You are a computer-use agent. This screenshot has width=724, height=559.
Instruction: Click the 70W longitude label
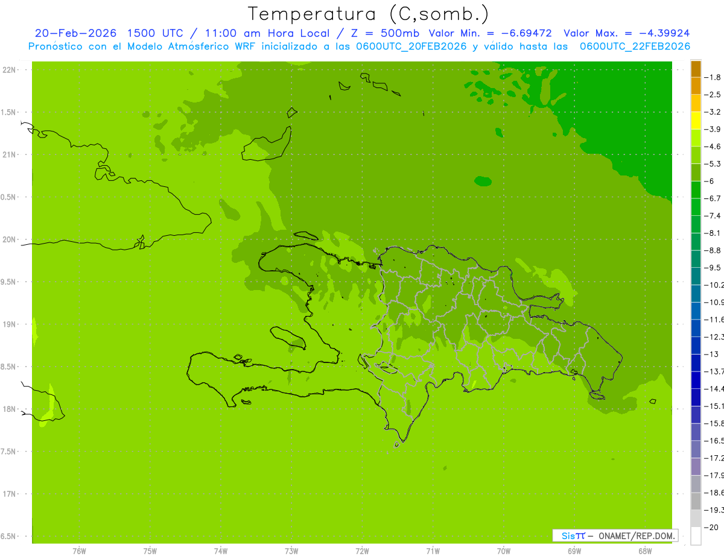(504, 551)
